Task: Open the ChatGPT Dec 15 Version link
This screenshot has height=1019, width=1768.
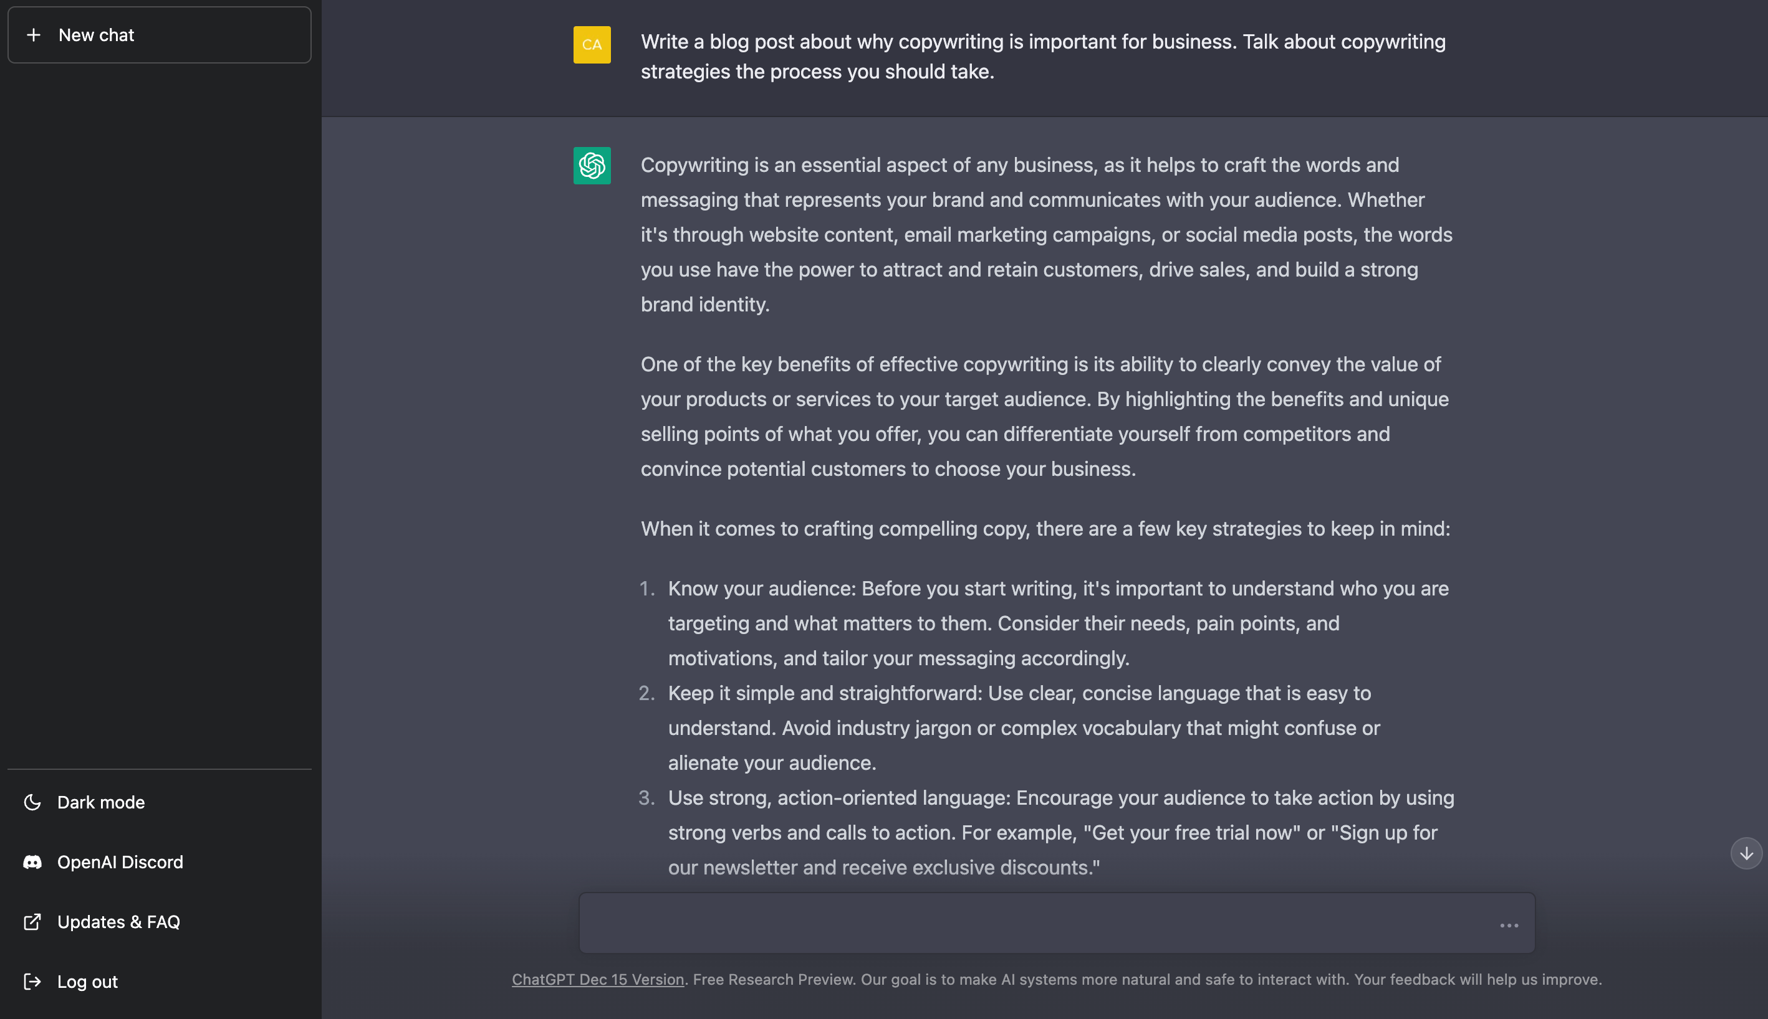Action: pos(597,979)
